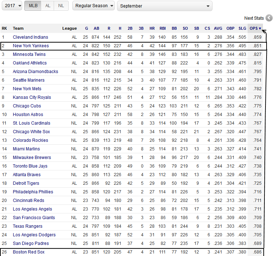
Task: Sort by the OBP column header
Action: (x=230, y=28)
